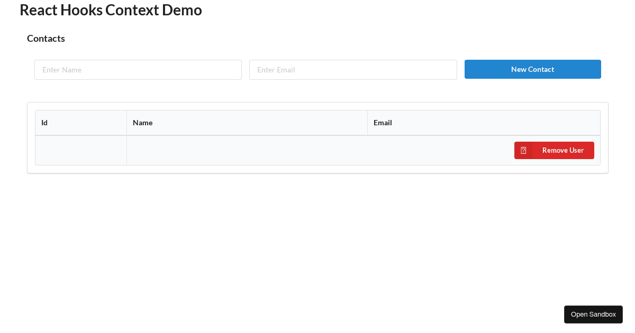Click the Enter Email input field

pyautogui.click(x=353, y=69)
